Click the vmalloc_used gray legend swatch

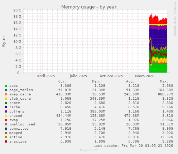pyautogui.click(x=6, y=124)
